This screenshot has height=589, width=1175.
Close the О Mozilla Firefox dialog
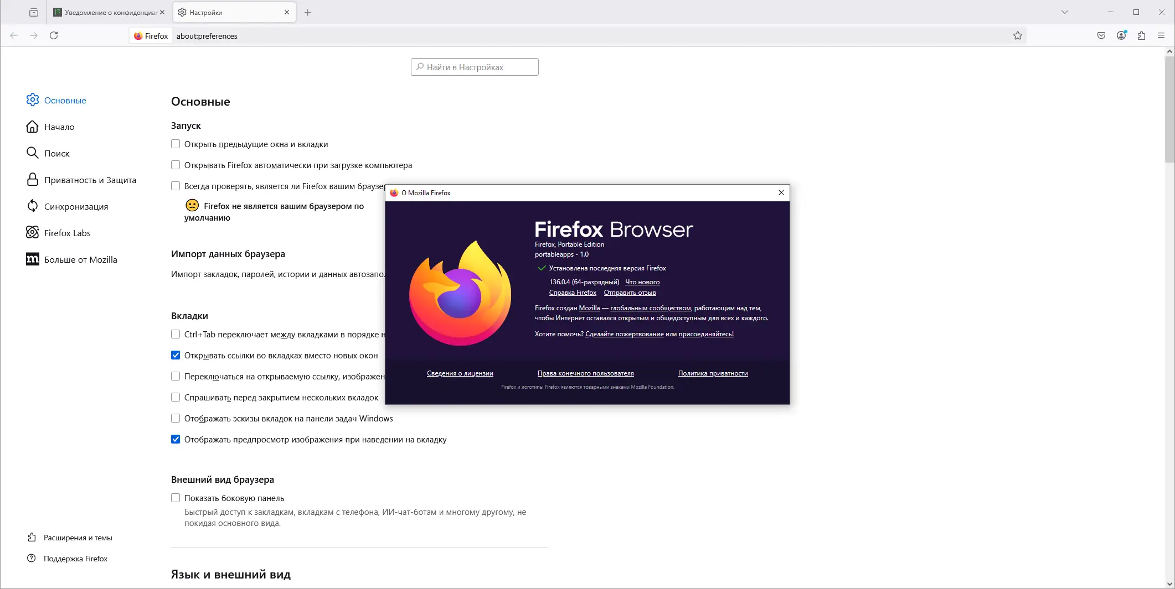(x=781, y=192)
